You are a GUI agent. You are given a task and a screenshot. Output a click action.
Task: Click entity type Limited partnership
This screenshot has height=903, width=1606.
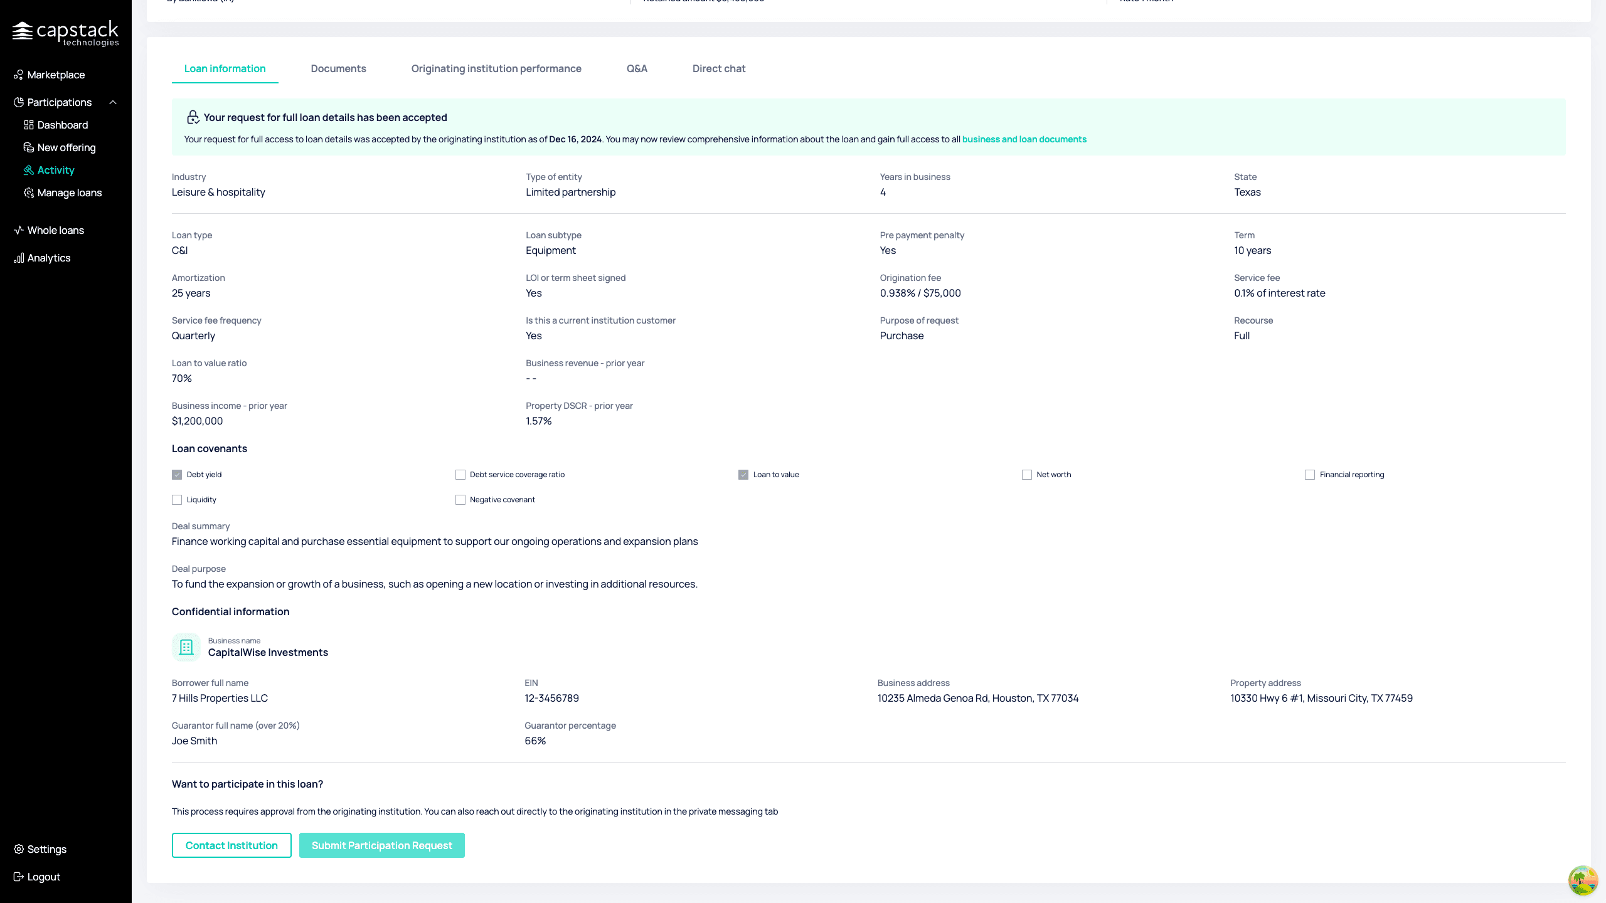point(571,192)
